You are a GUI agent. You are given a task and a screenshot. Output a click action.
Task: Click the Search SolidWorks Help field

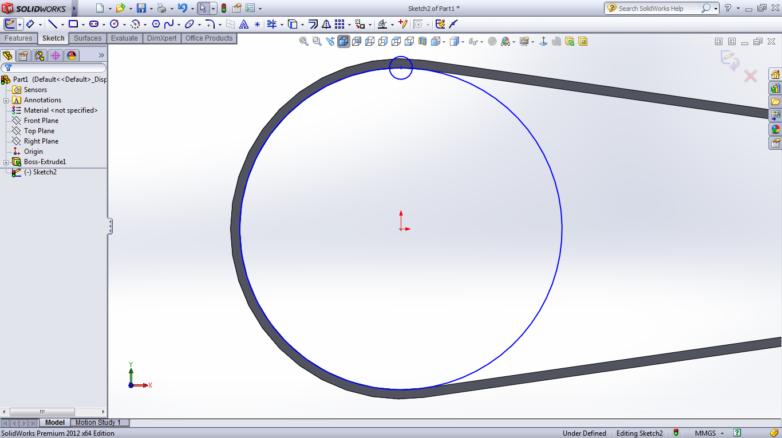pyautogui.click(x=658, y=9)
